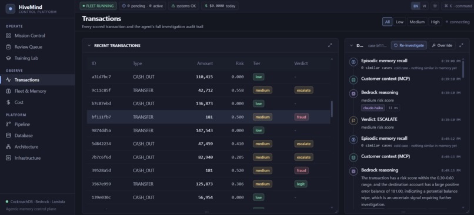Image resolution: width=474 pixels, height=215 pixels.
Task: Click the case bf11... label
Action: point(378,46)
